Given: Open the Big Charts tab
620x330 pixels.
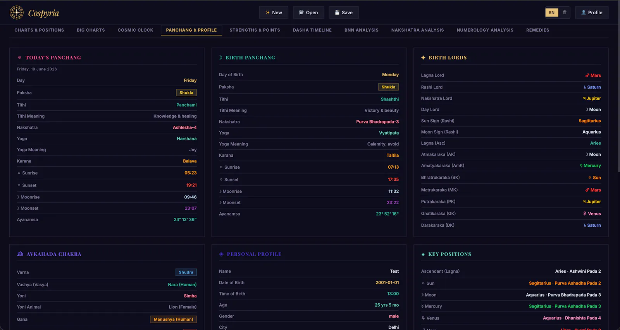Looking at the screenshot, I should pos(91,30).
